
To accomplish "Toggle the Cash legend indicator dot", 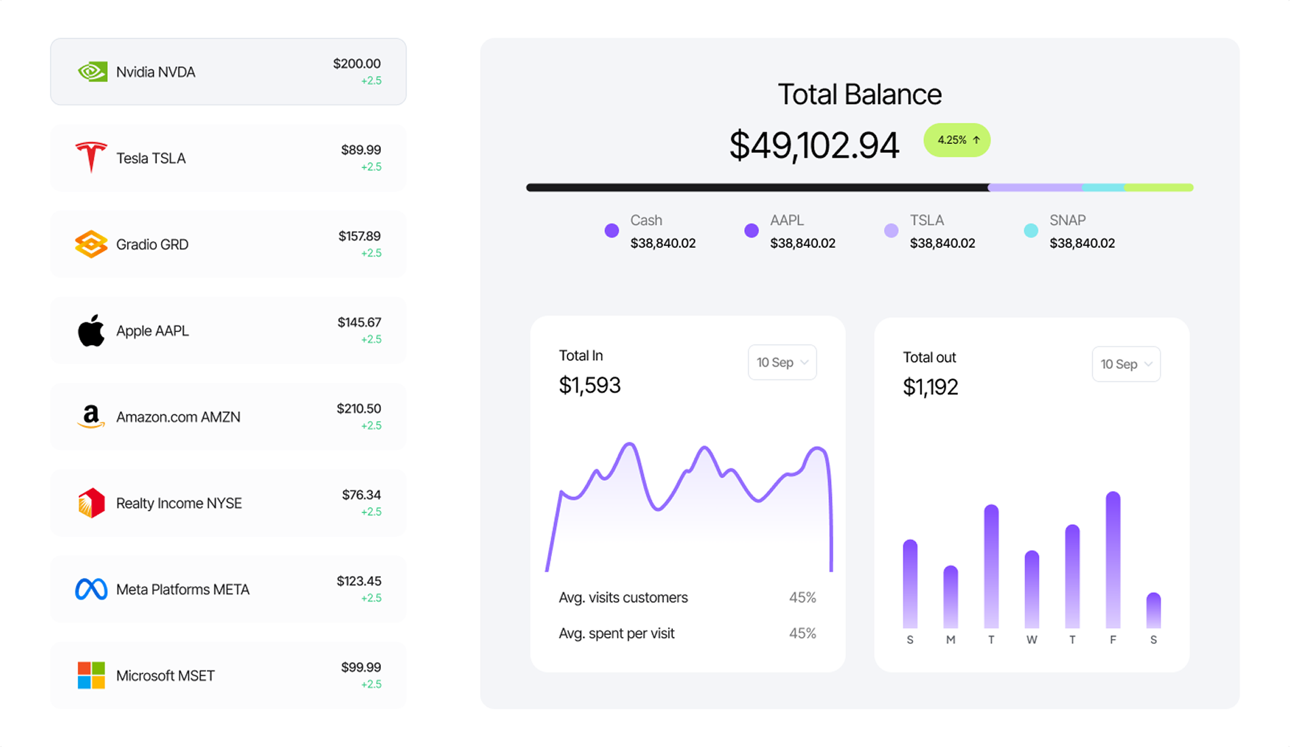I will coord(612,231).
